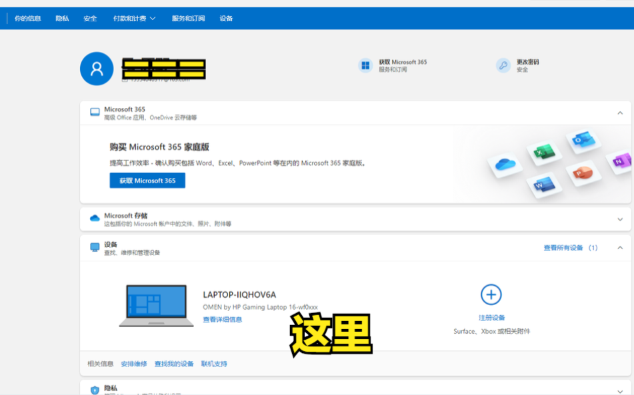Click the Surface、Xbox 或相关附件 text
This screenshot has height=395, width=634.
point(492,331)
